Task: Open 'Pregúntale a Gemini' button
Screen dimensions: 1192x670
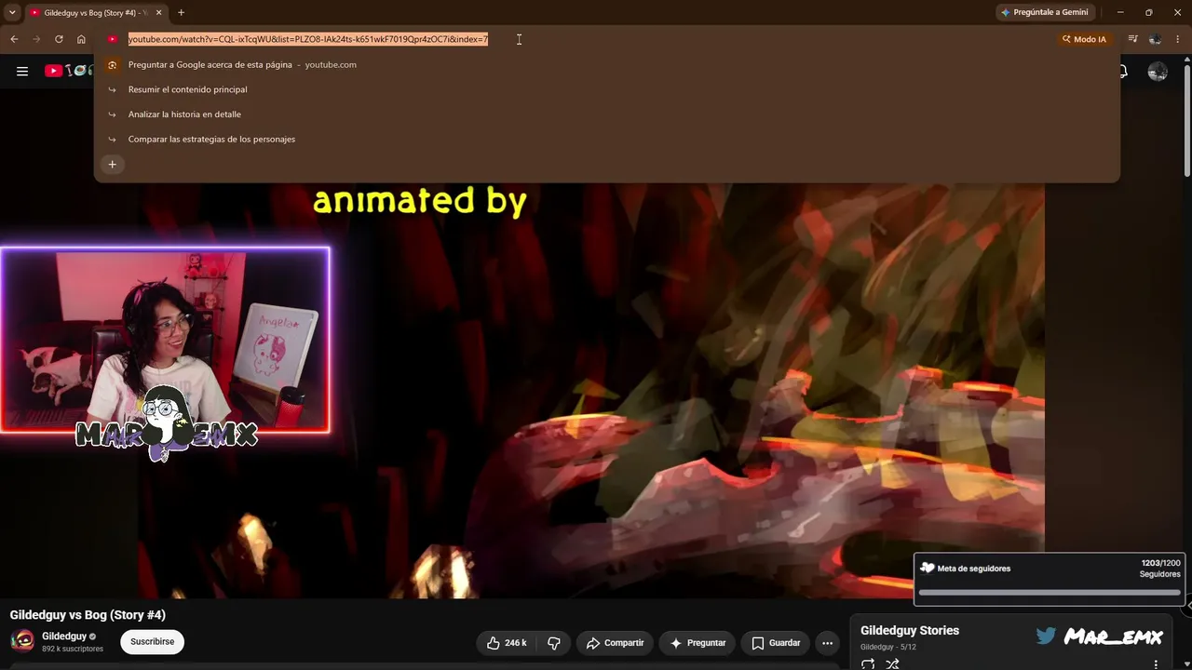Action: point(1044,12)
